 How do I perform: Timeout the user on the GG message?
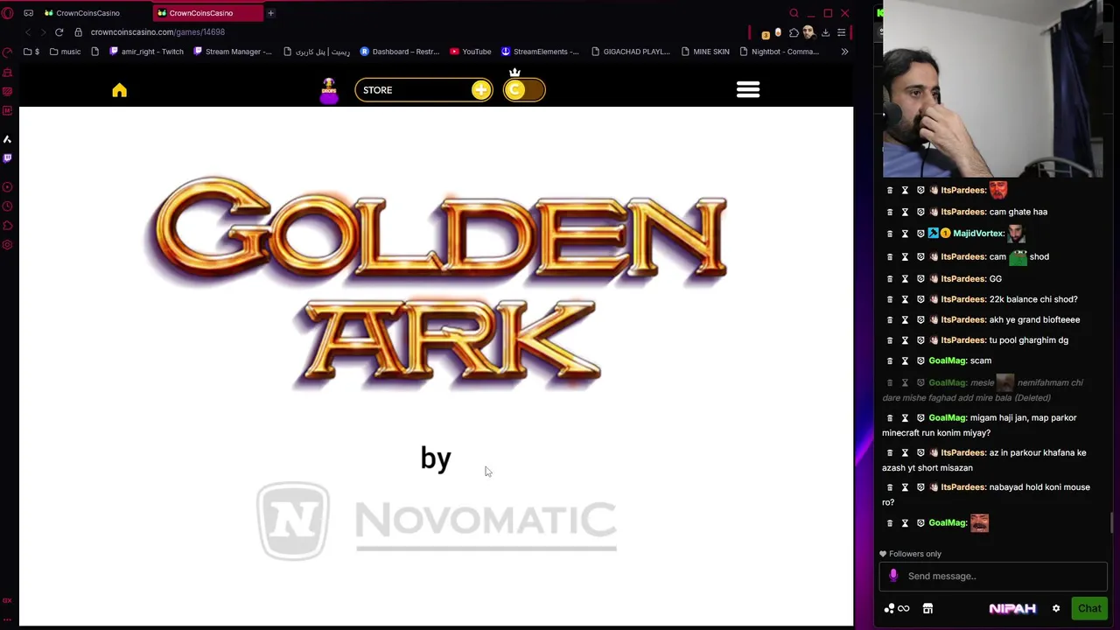905,278
